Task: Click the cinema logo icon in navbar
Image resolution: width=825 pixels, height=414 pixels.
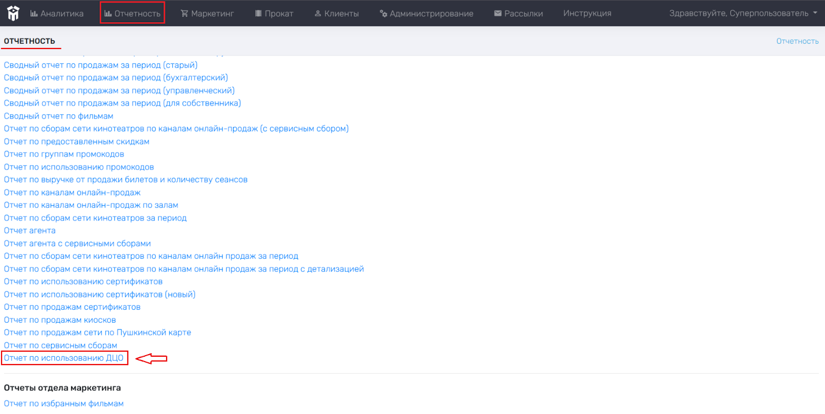Action: click(13, 13)
